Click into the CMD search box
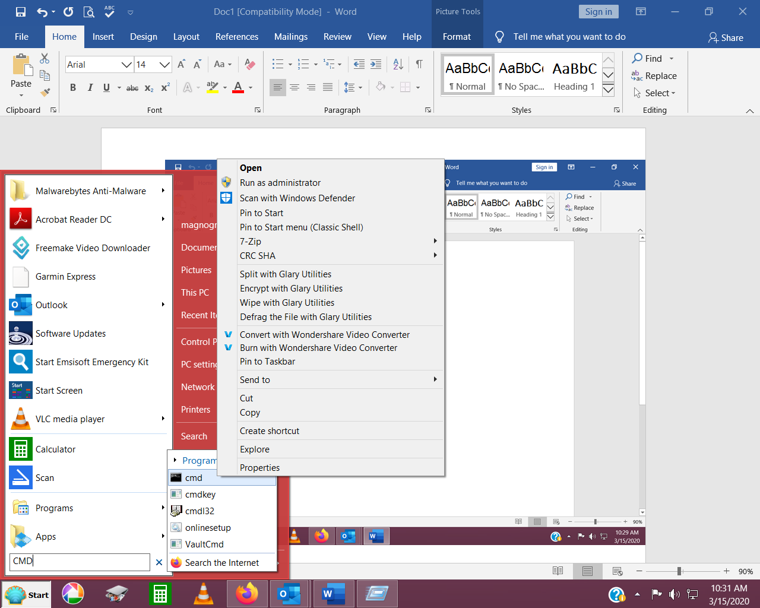Viewport: 760px width, 608px height. point(80,561)
